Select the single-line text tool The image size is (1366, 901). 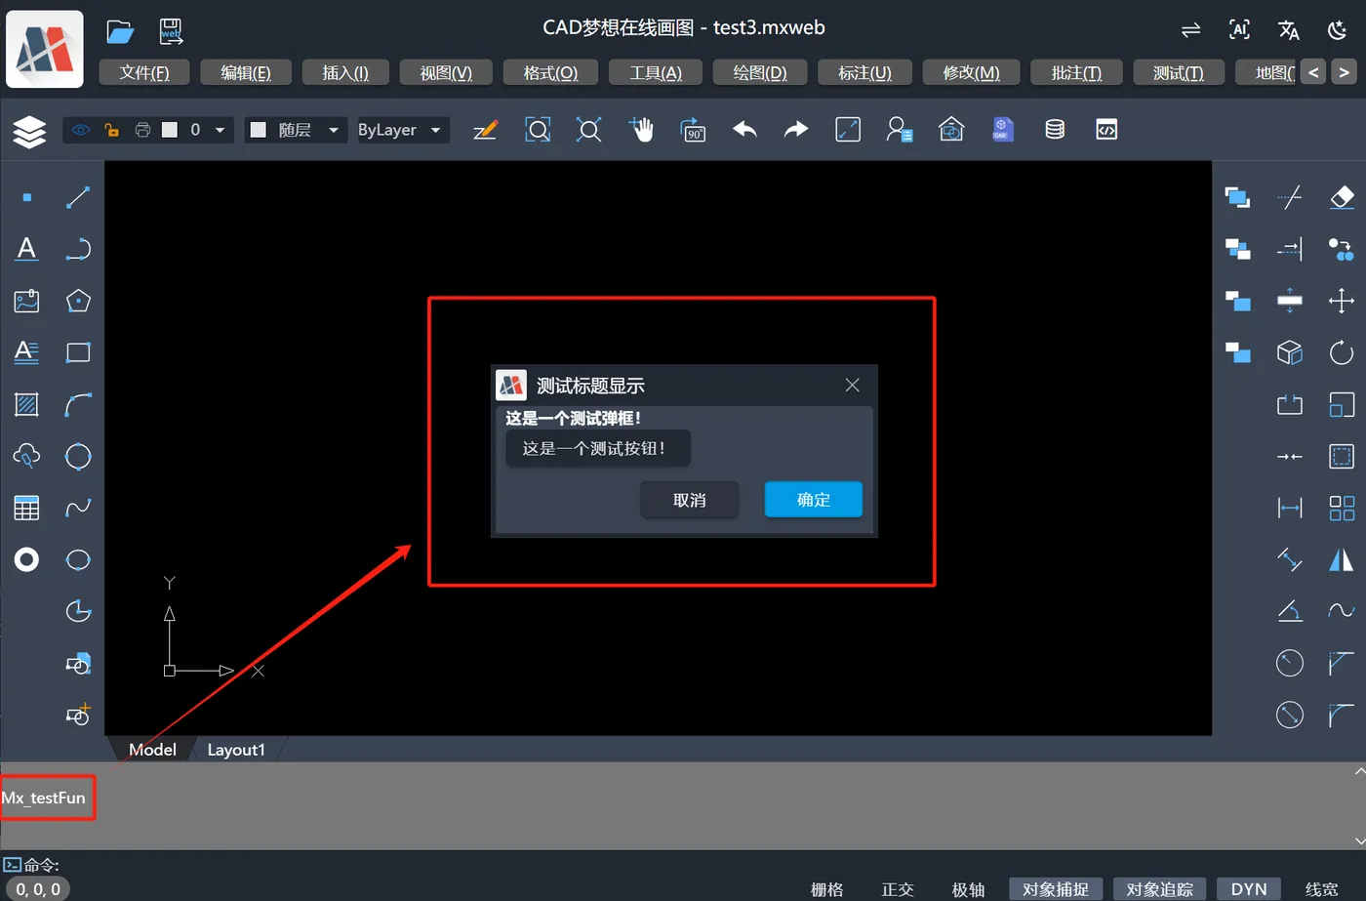pyautogui.click(x=26, y=249)
